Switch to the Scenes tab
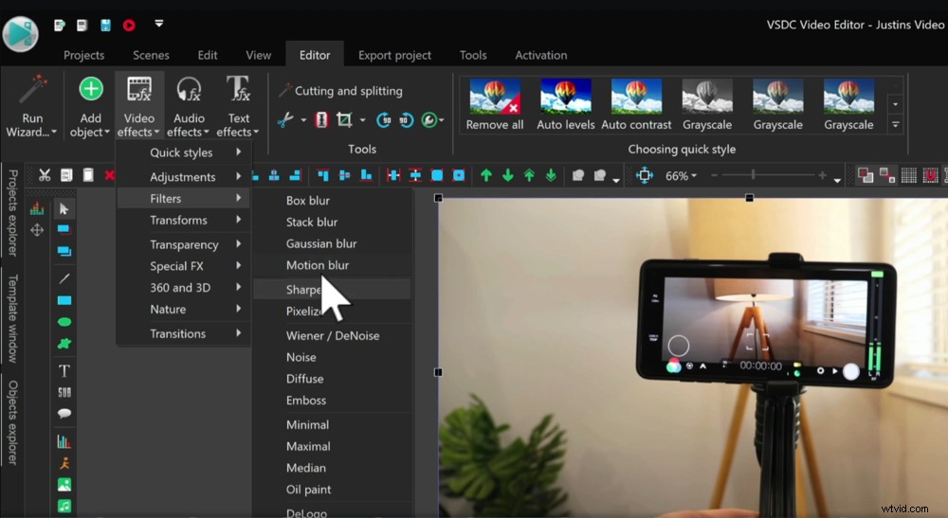948x518 pixels. 151,55
